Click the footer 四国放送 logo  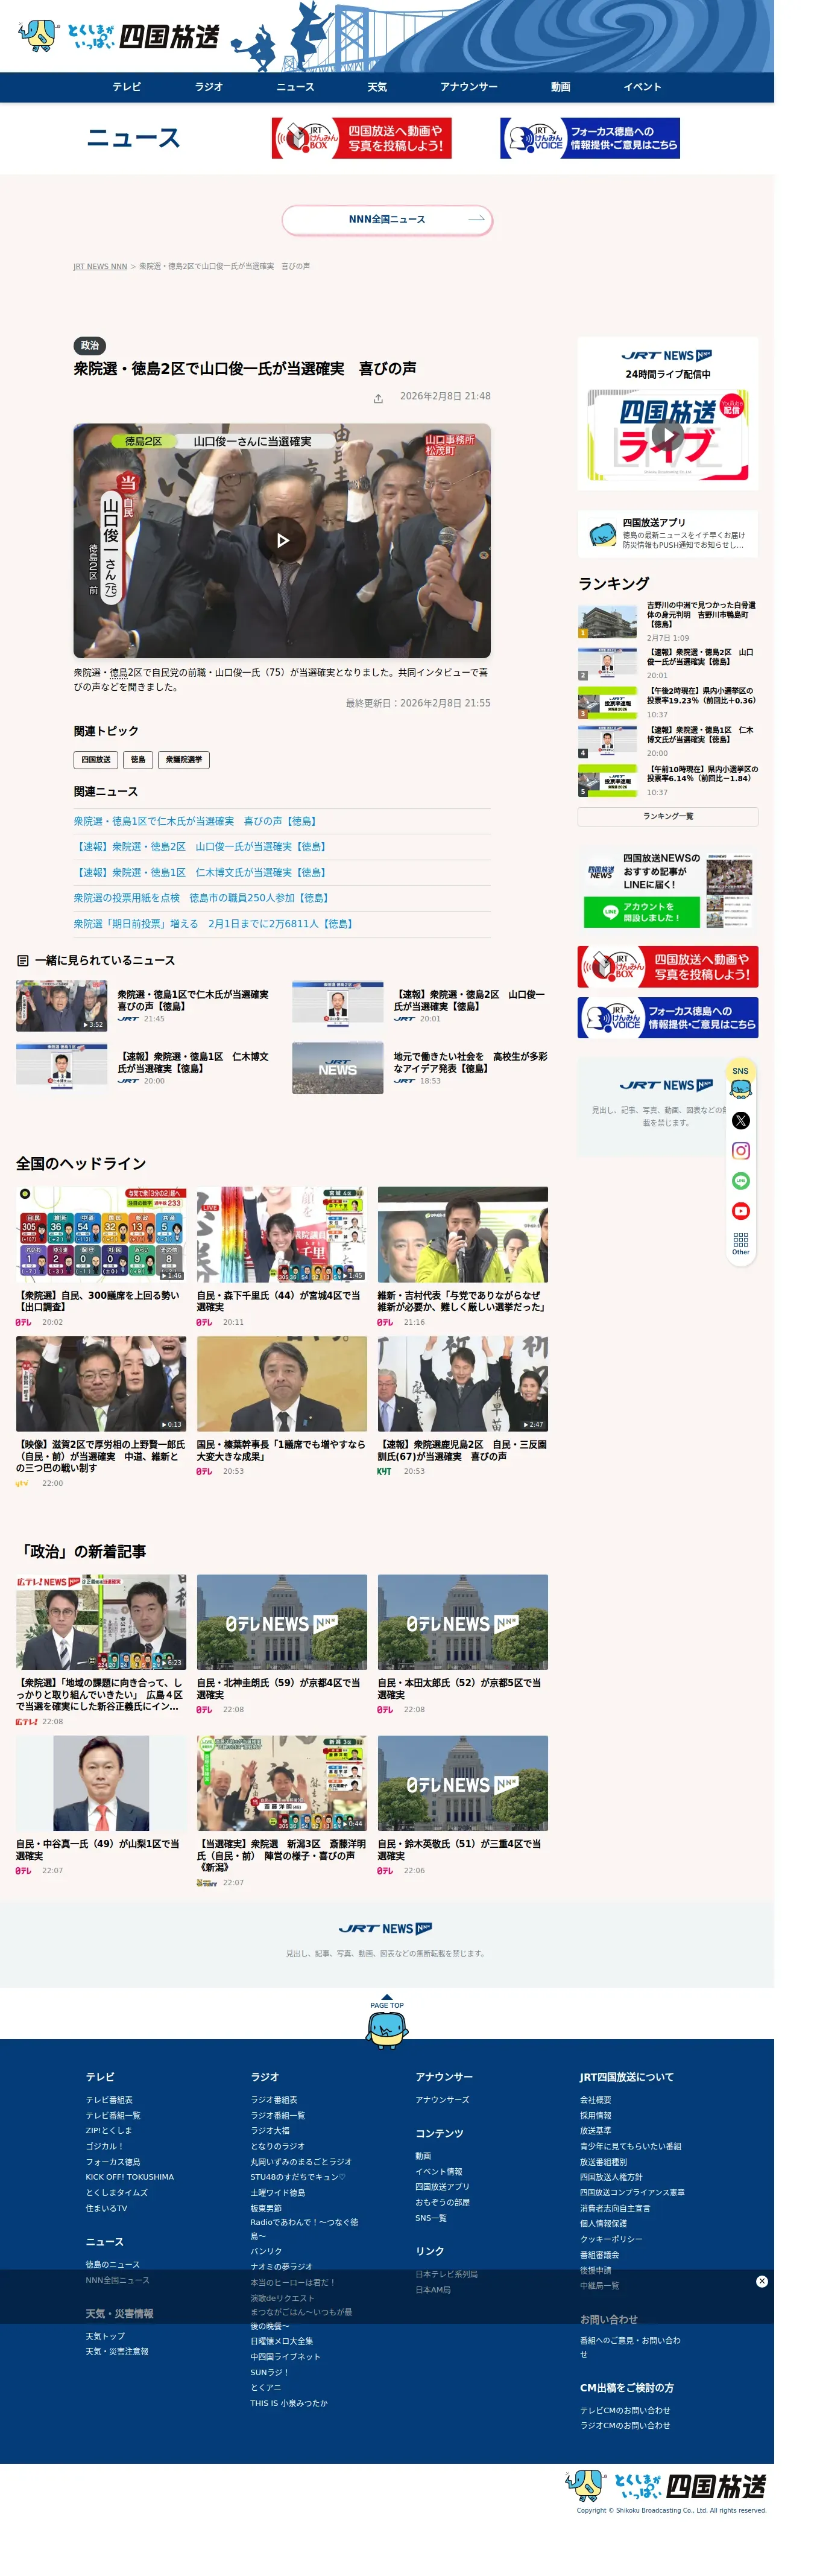pyautogui.click(x=667, y=2485)
